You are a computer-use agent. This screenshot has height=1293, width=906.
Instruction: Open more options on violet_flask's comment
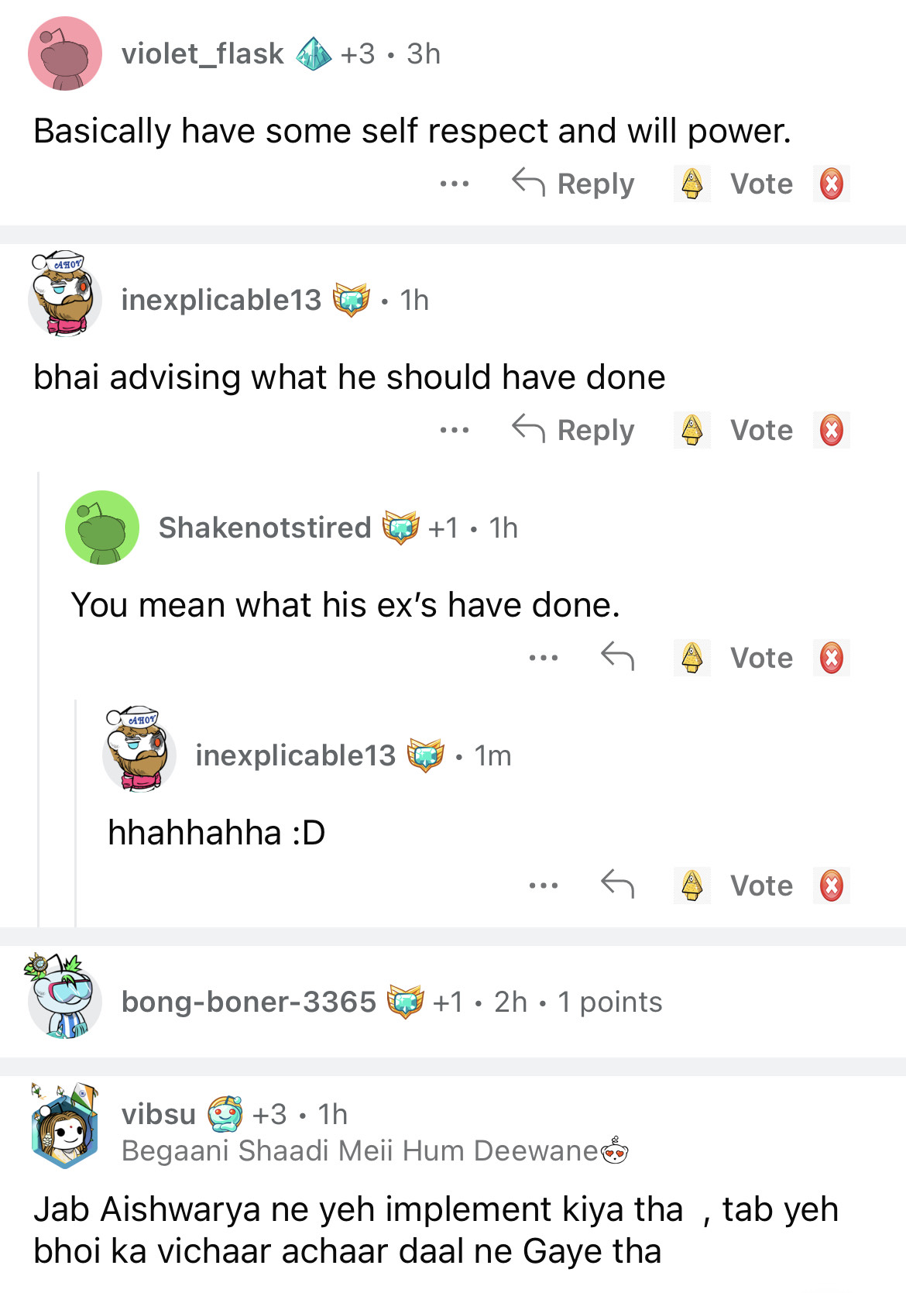pos(454,184)
